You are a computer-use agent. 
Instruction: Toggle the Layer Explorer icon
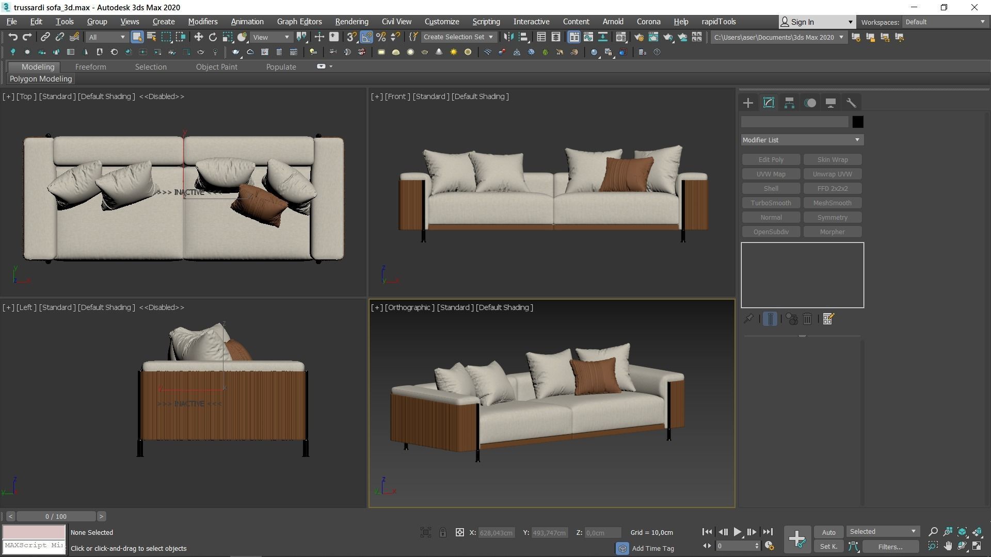[556, 37]
